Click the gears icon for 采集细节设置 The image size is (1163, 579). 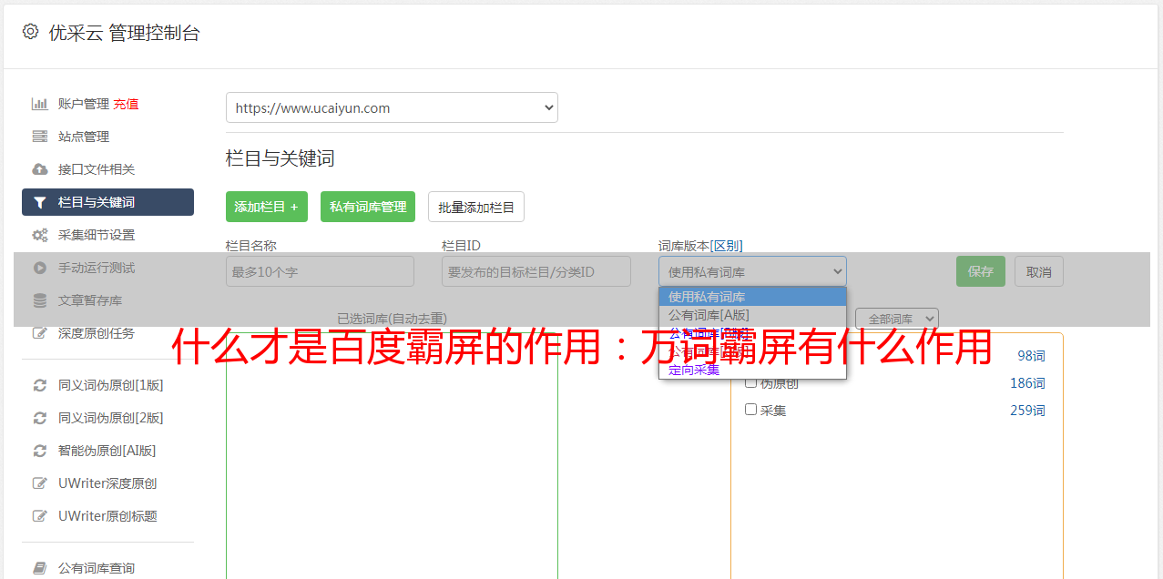tap(39, 235)
